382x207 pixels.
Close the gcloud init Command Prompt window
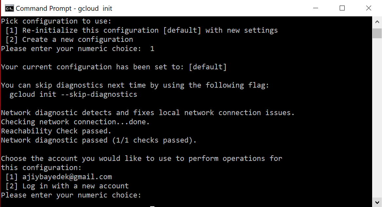tap(369, 8)
